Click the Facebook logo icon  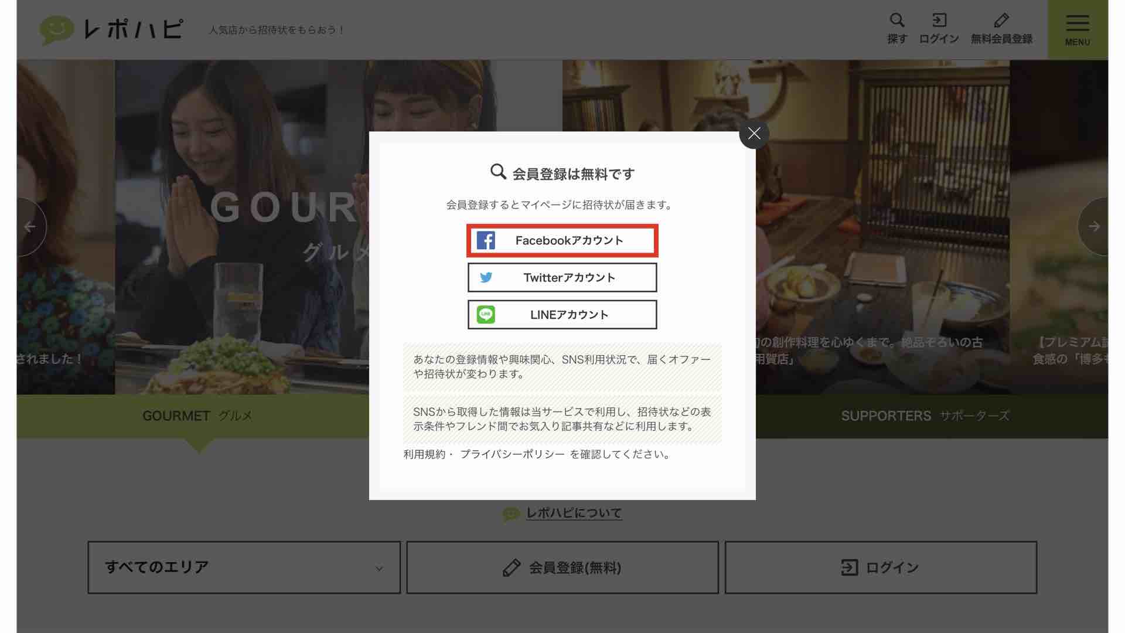coord(486,240)
